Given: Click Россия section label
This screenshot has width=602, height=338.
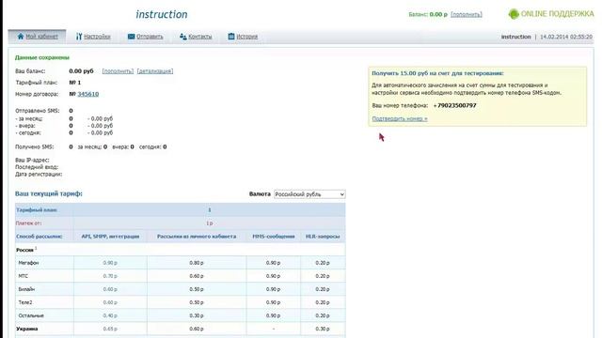Looking at the screenshot, I should click(x=25, y=250).
